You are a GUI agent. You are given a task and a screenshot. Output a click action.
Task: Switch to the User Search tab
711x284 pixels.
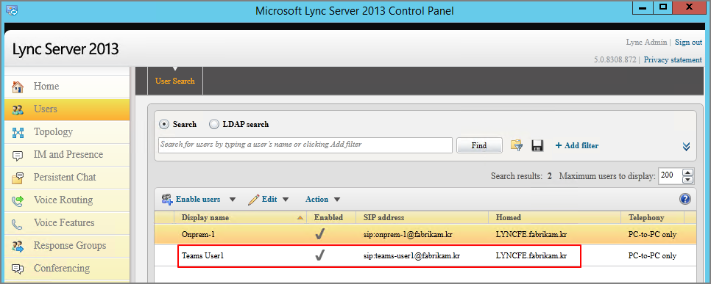175,81
